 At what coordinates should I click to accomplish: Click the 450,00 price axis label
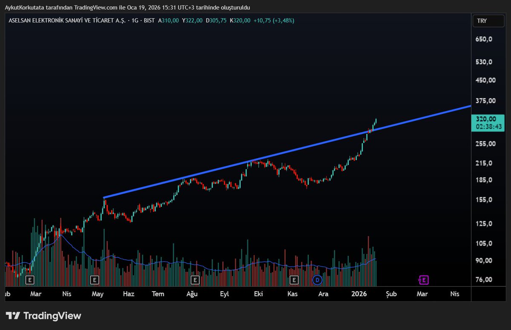point(486,80)
